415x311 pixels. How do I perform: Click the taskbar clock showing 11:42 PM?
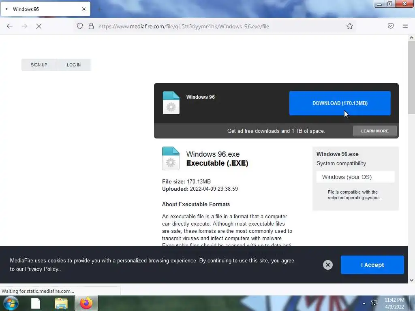394,303
